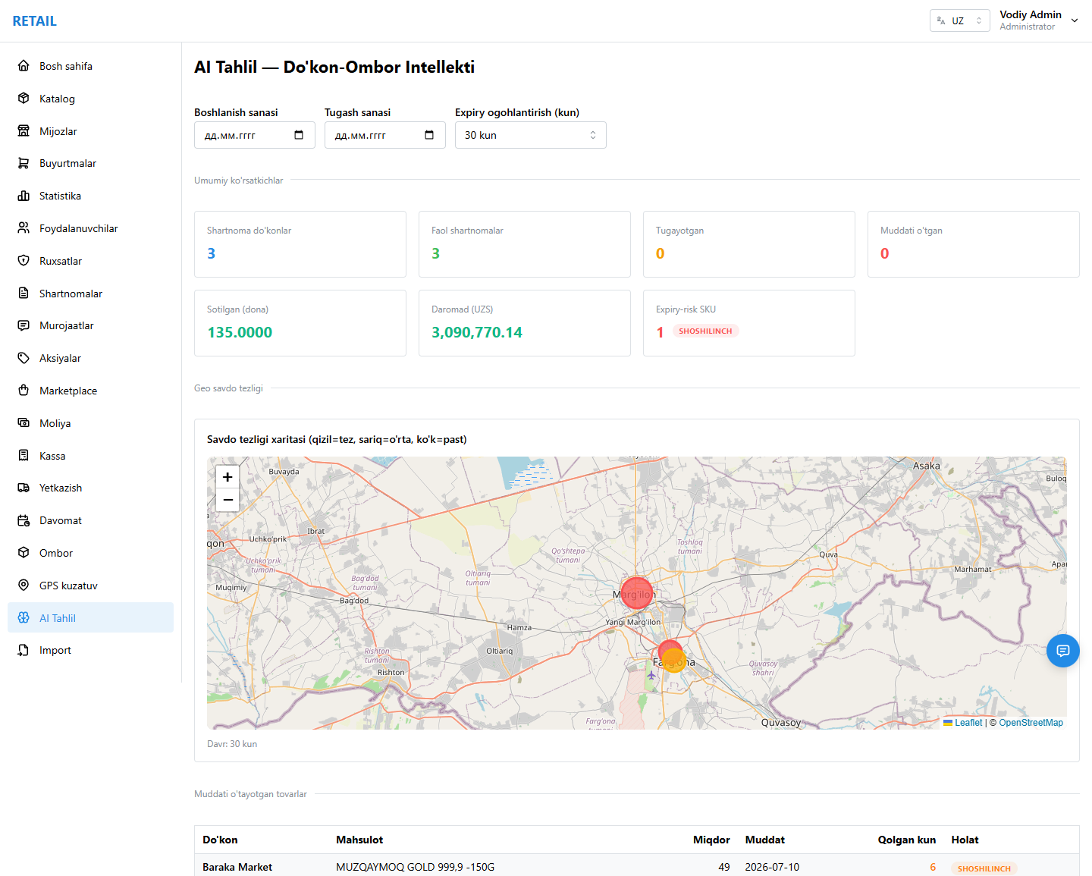Click the Sotilgan (dona) value 135.0000

[x=240, y=332]
